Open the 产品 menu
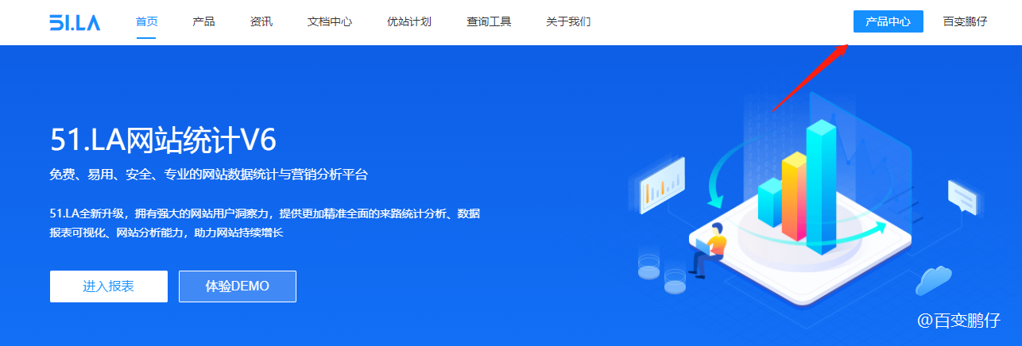Screen dimensions: 1022x346 203,22
